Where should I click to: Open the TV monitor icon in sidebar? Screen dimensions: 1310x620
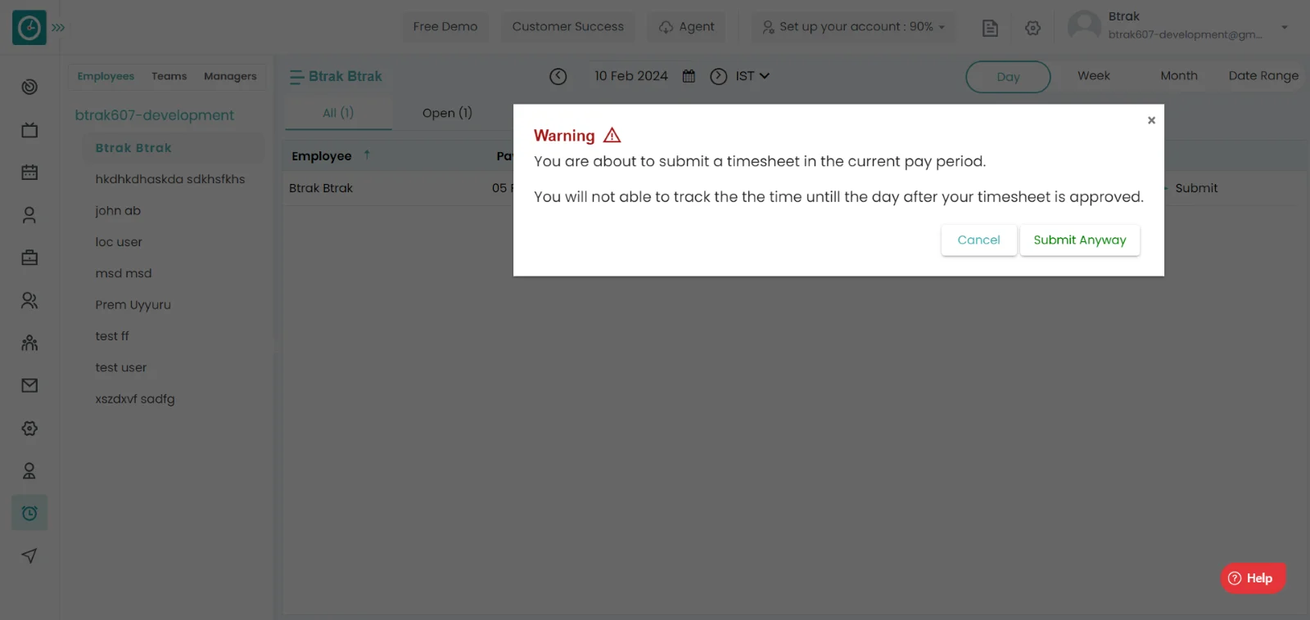click(29, 130)
